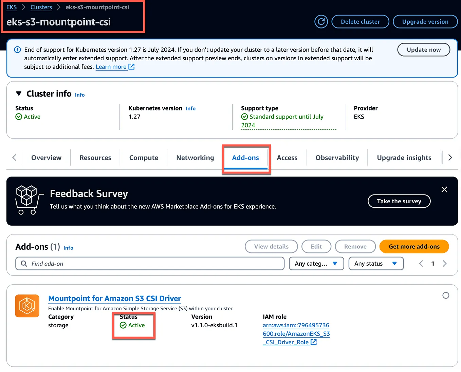The height and width of the screenshot is (372, 461).
Task: Collapse the Cluster info section
Action: coord(19,94)
